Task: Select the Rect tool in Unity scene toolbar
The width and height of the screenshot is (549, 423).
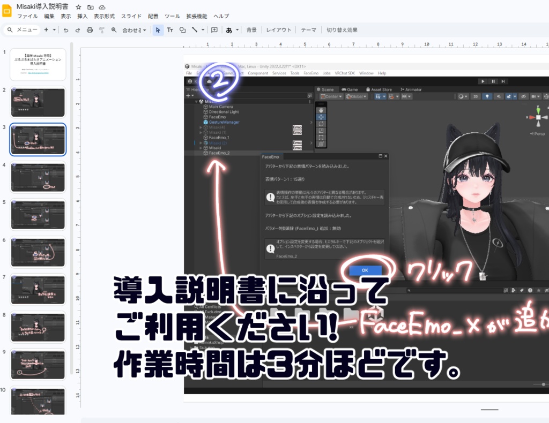Action: click(x=321, y=138)
